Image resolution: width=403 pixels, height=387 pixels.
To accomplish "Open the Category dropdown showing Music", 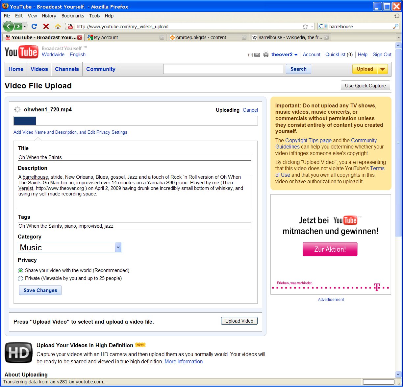I will (70, 247).
